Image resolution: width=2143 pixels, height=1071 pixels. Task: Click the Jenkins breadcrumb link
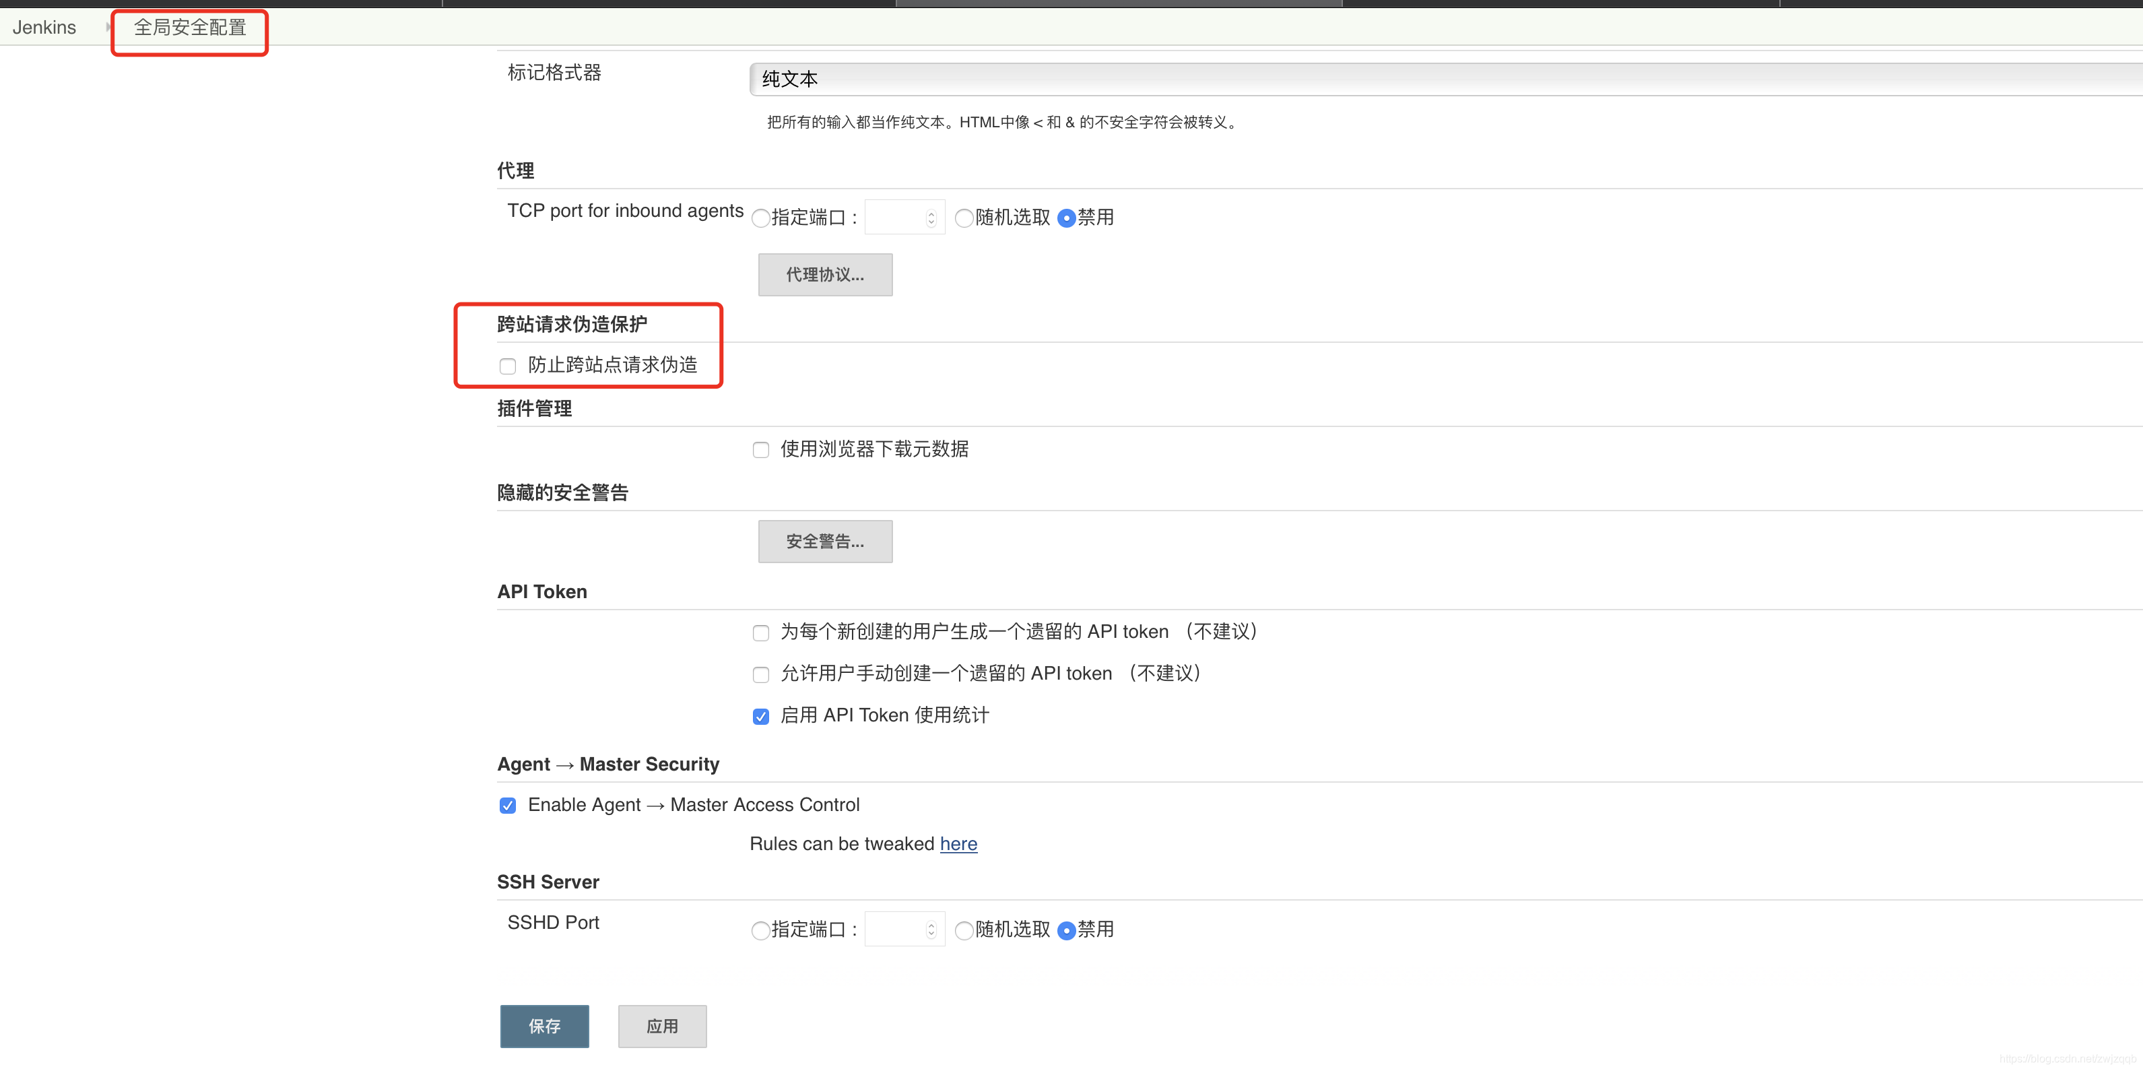tap(44, 28)
